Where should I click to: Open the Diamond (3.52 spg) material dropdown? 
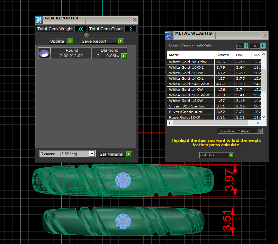point(91,154)
